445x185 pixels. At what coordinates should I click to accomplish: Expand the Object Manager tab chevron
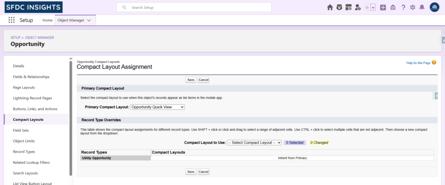pos(89,20)
